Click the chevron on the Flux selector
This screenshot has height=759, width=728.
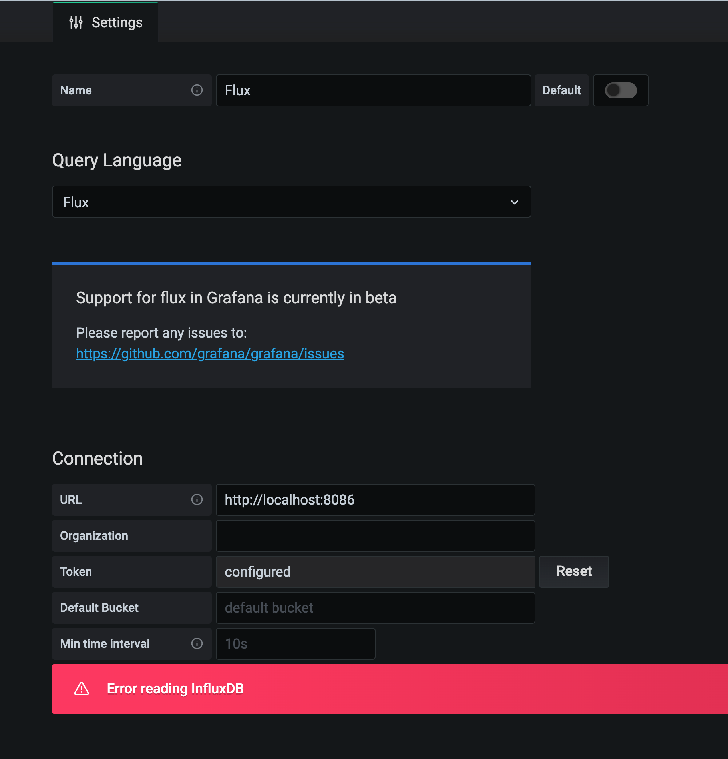[x=515, y=202]
